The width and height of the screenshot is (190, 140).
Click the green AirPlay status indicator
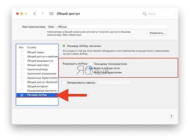[x=64, y=46]
